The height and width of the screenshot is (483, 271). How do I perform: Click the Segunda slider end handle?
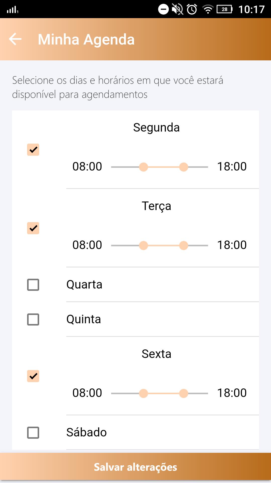[184, 167]
